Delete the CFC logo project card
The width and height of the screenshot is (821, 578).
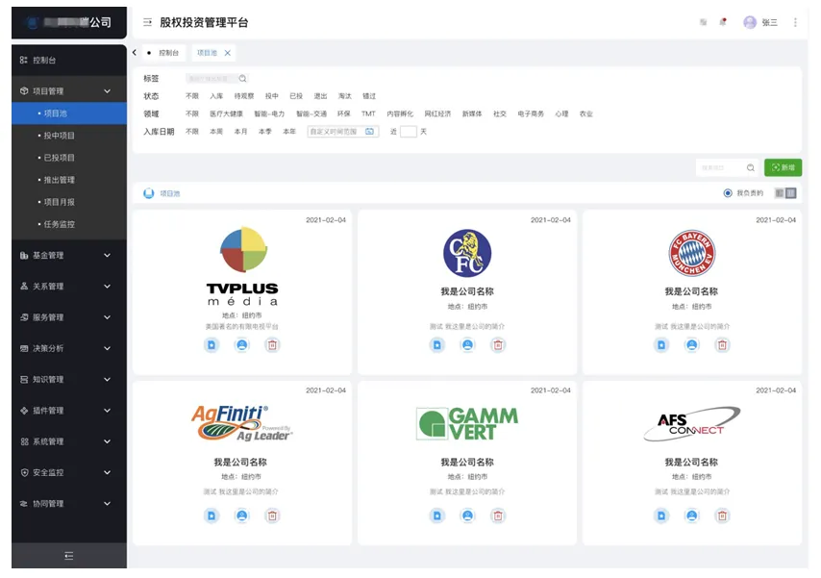(x=498, y=345)
